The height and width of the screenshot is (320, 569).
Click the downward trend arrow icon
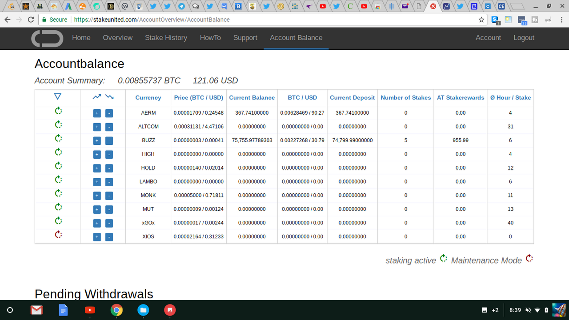coord(109,97)
